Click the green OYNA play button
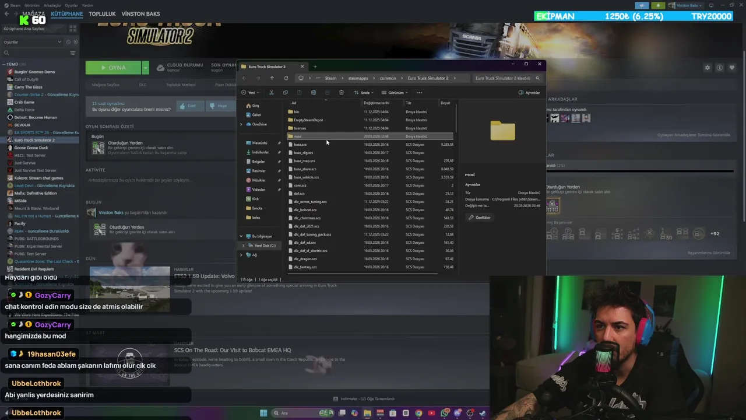The width and height of the screenshot is (746, 420). [113, 68]
